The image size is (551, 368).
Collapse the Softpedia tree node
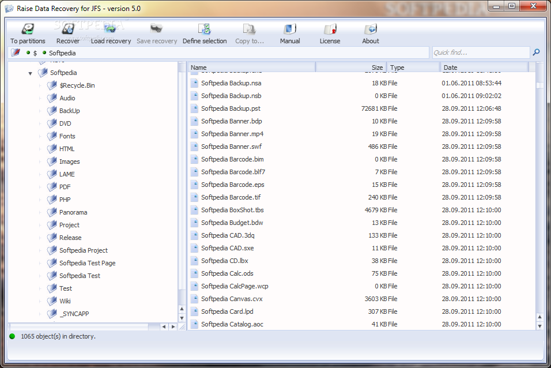(x=30, y=73)
